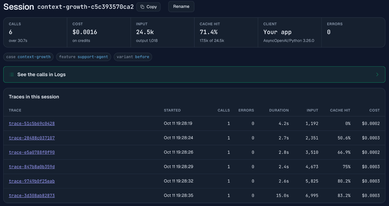Open trace-28488c037107
The image size is (389, 206).
coord(32,138)
